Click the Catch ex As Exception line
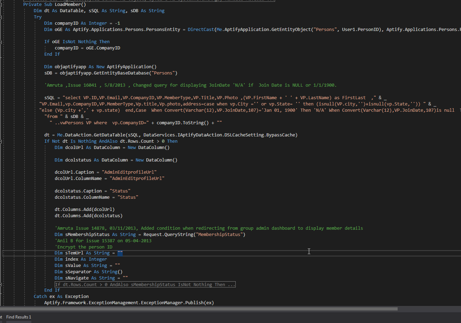461x323 pixels. pos(61,297)
